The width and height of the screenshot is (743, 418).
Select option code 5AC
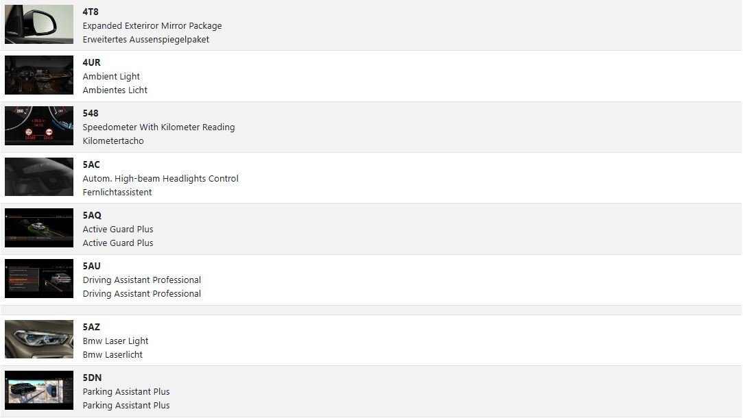(91, 164)
